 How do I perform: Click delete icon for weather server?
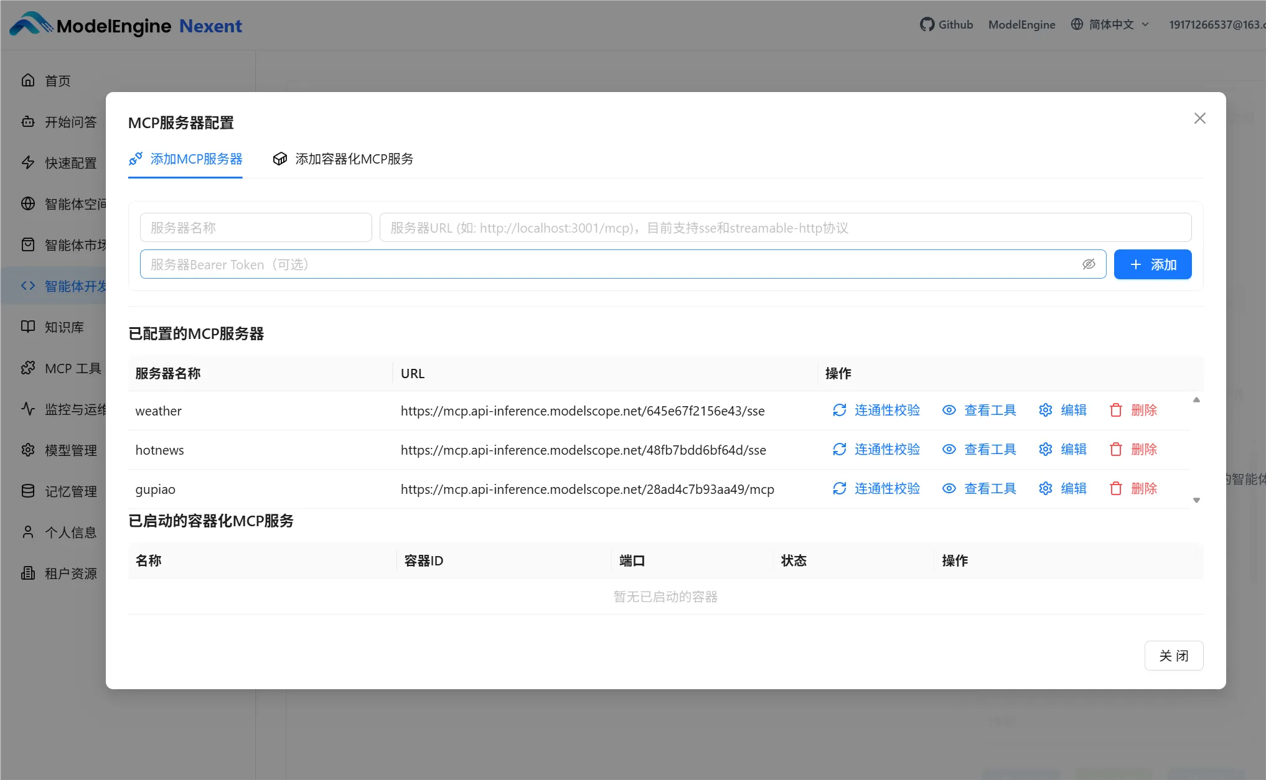click(1116, 410)
